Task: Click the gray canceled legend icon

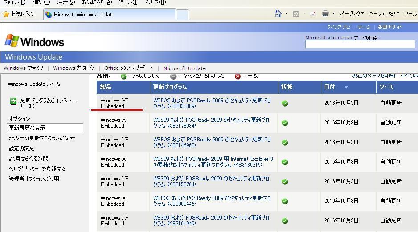Action: coord(173,76)
